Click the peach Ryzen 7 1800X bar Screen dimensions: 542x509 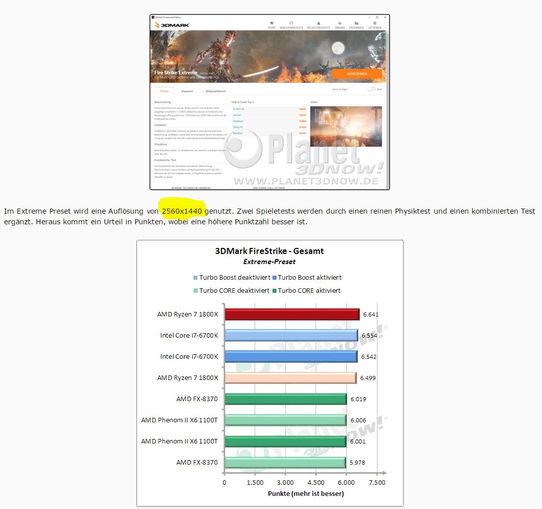[290, 378]
